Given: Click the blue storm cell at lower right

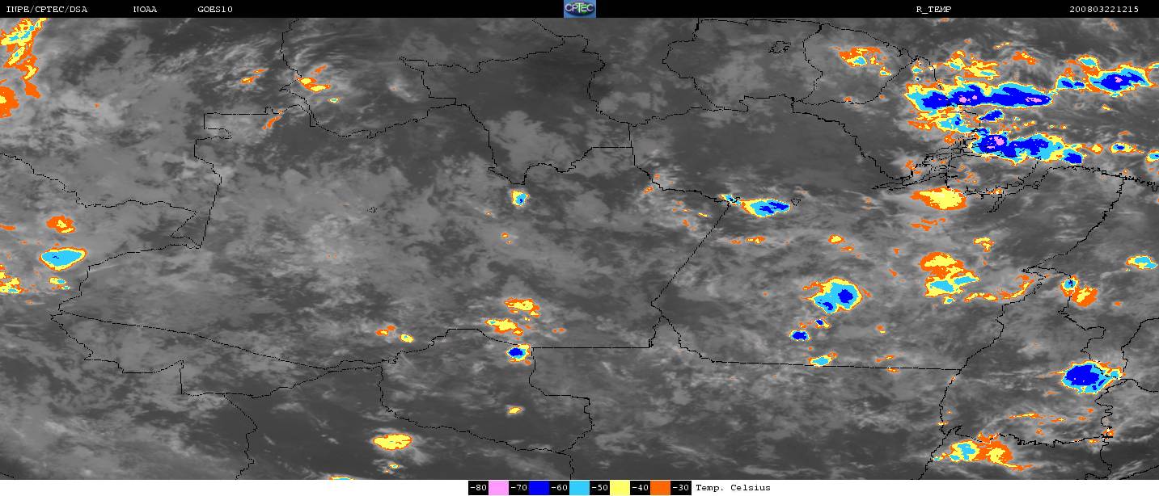Looking at the screenshot, I should 1084,376.
